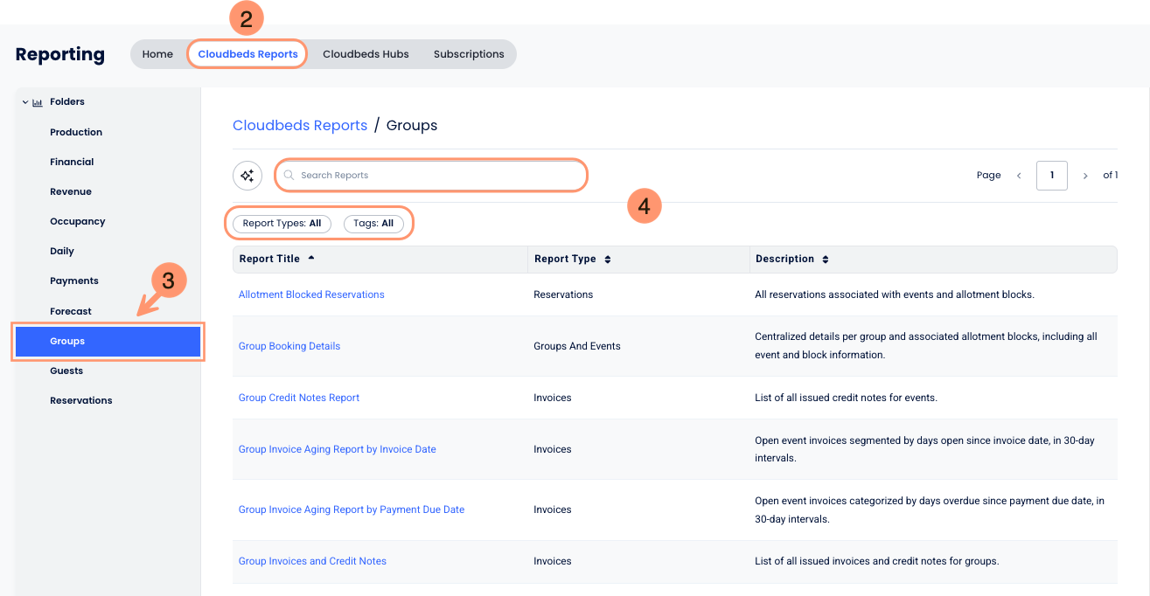The width and height of the screenshot is (1150, 596).
Task: Open the Report Types filter
Action: [x=282, y=224]
